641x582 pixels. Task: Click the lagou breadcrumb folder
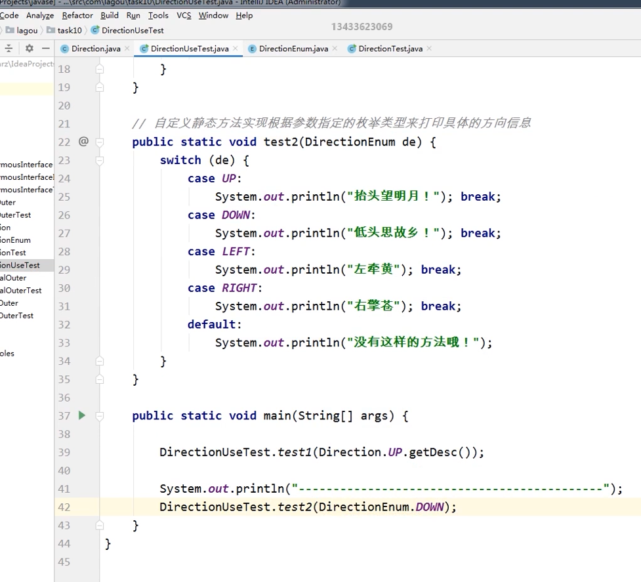tap(22, 30)
